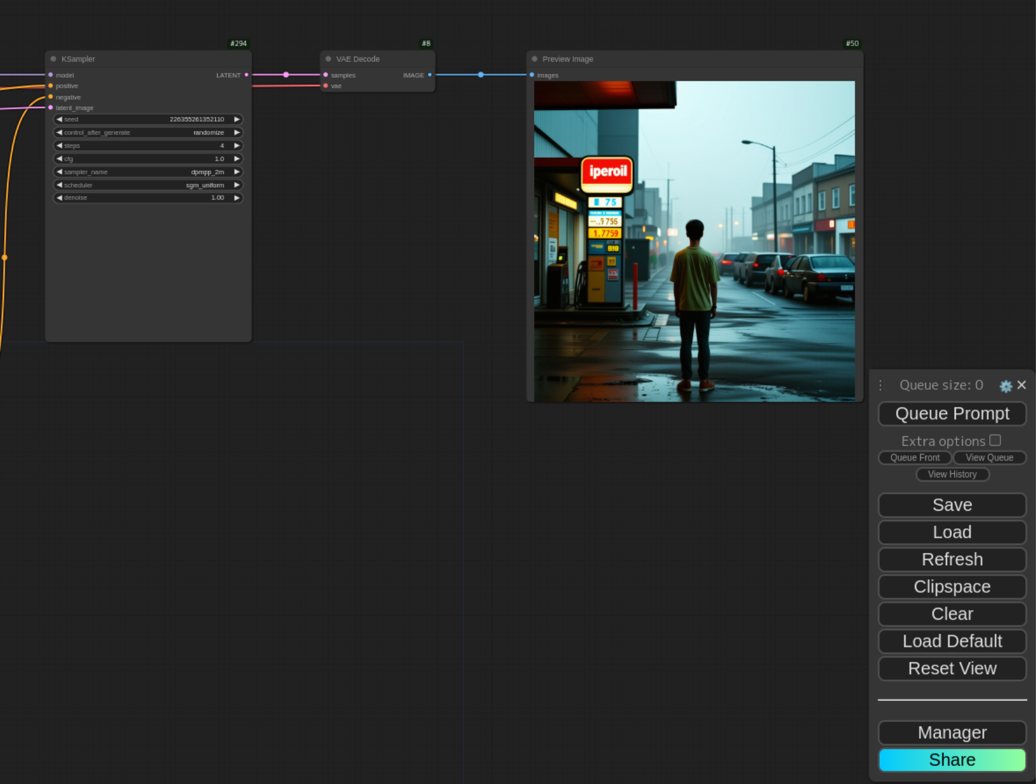This screenshot has height=784, width=1036.
Task: Select previous scheduler option
Action: pyautogui.click(x=59, y=185)
